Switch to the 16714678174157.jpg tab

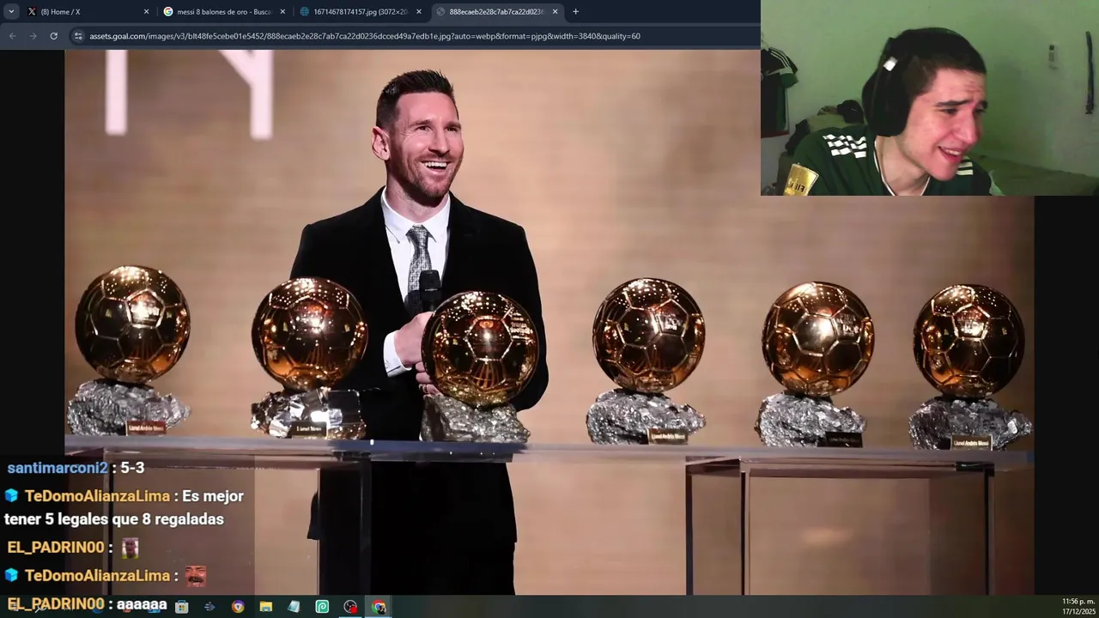tap(360, 12)
